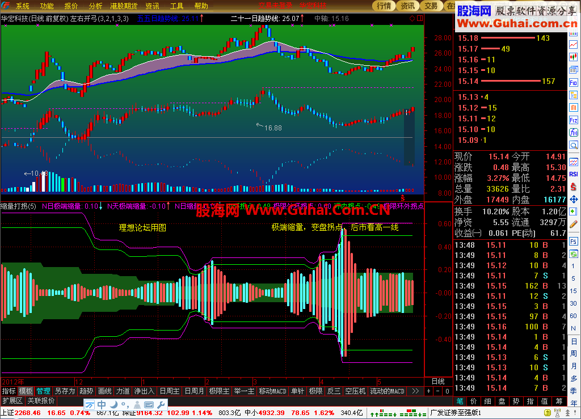Click the yellow coin status bar icon

tap(548, 413)
